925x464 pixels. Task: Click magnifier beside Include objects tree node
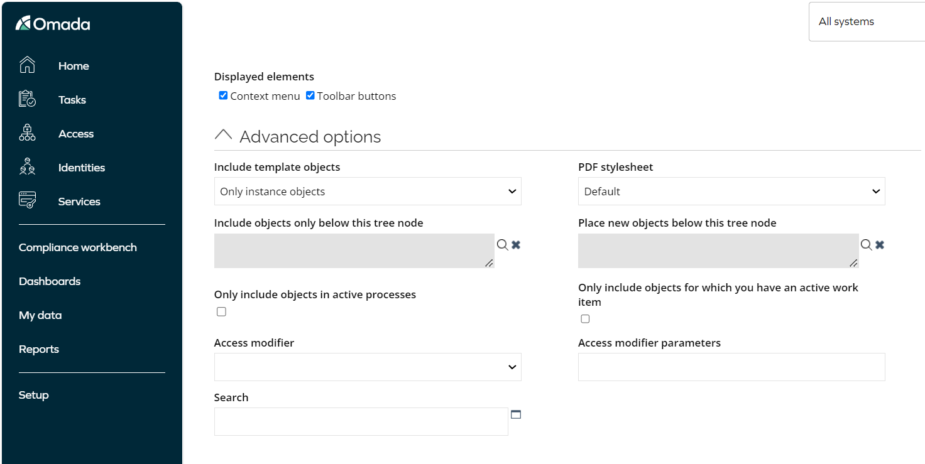click(502, 245)
